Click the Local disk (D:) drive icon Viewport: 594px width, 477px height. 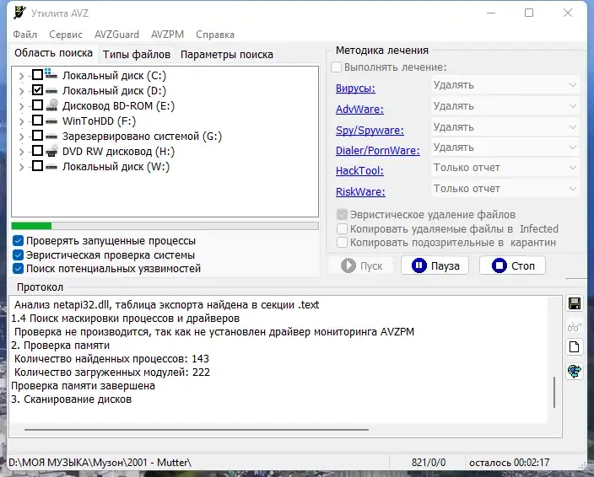[x=51, y=91]
